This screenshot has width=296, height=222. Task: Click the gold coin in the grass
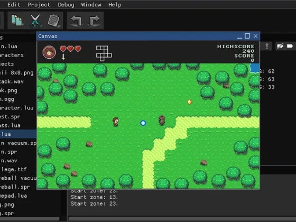pyautogui.click(x=190, y=102)
